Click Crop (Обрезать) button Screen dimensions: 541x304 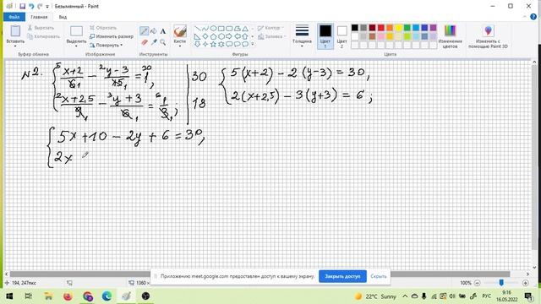103,28
